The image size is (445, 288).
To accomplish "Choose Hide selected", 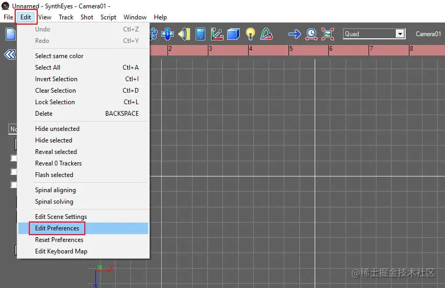I will coord(83,140).
